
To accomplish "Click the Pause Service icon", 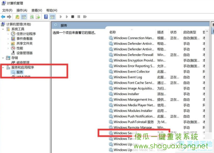I will click(x=79, y=17).
